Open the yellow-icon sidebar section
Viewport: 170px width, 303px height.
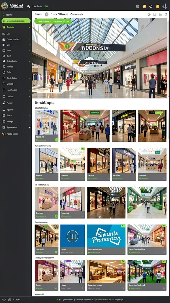point(17,27)
